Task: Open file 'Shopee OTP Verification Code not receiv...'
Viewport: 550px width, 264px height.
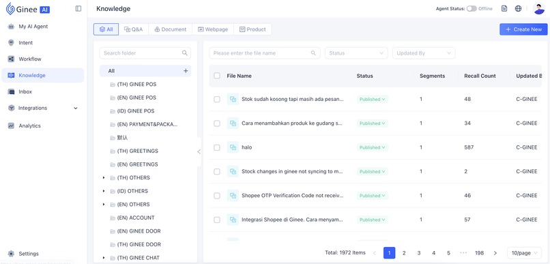Action: pos(293,196)
